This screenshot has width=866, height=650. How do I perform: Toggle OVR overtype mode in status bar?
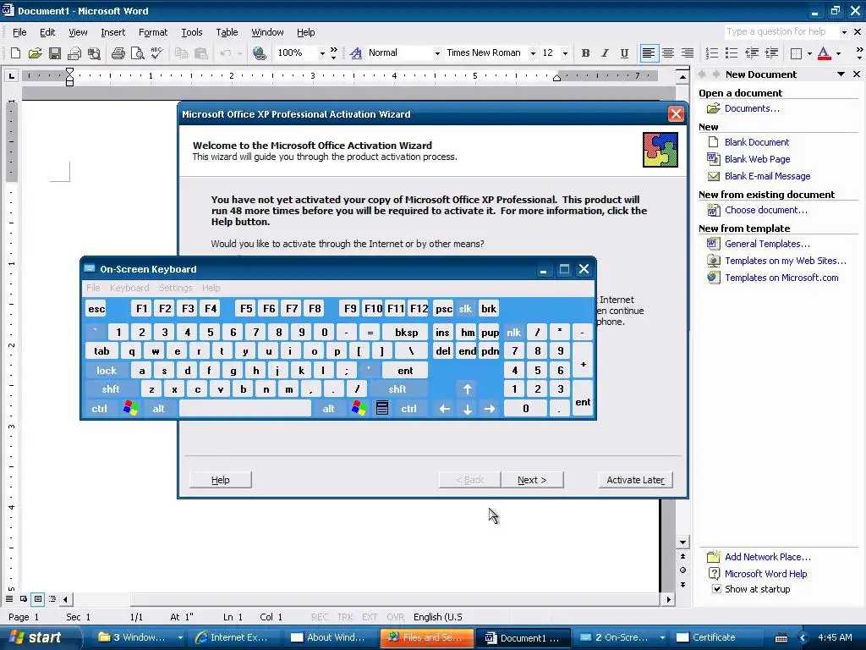[396, 617]
